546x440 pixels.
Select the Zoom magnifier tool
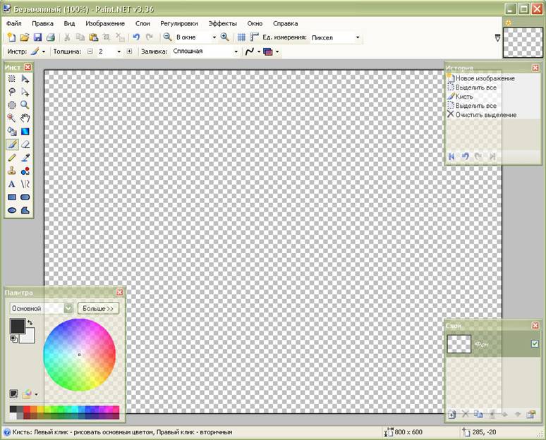(25, 105)
